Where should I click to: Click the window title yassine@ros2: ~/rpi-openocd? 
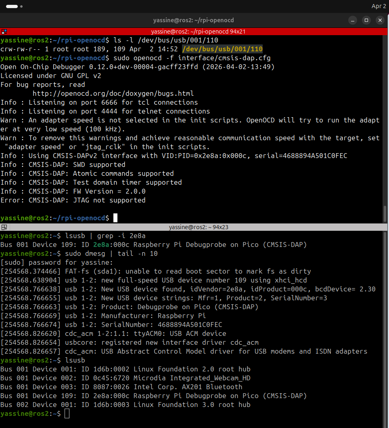(x=194, y=20)
